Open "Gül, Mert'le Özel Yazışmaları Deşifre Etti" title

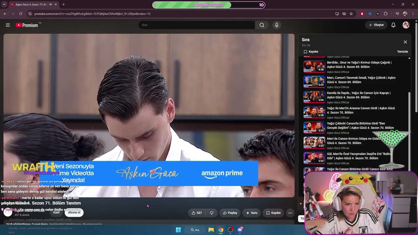tap(359, 156)
